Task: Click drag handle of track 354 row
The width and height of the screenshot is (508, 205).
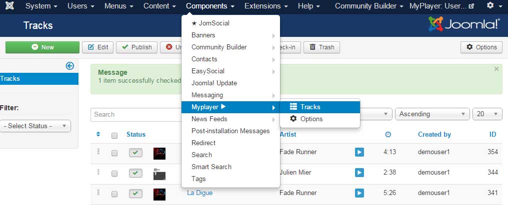Action: pos(98,151)
